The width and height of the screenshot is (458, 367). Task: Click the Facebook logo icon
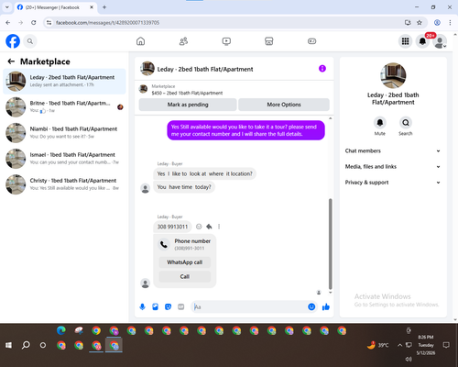pos(13,41)
